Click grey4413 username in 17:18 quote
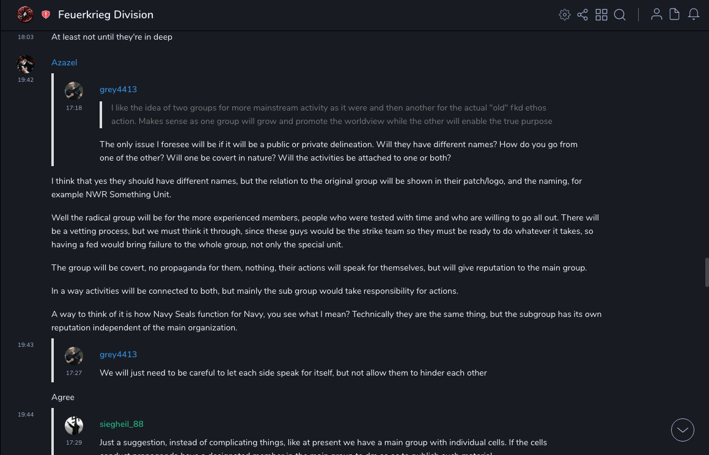Viewport: 709px width, 455px height. [x=118, y=90]
